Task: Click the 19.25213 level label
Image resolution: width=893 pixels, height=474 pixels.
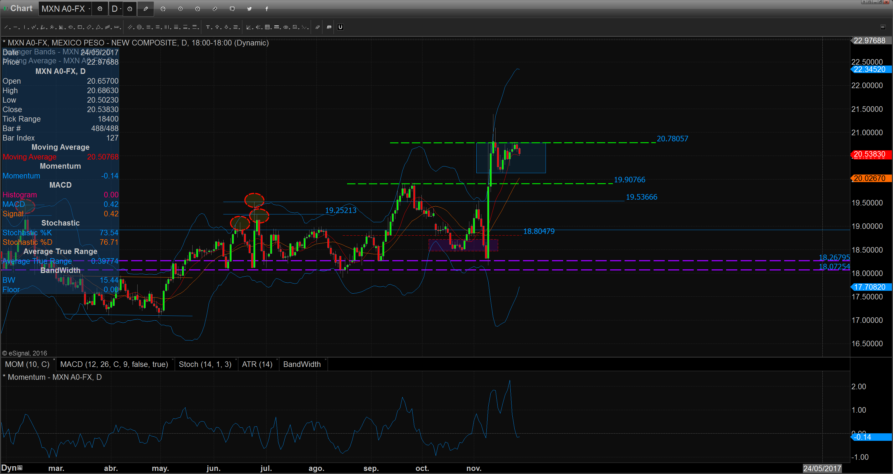Action: [340, 210]
